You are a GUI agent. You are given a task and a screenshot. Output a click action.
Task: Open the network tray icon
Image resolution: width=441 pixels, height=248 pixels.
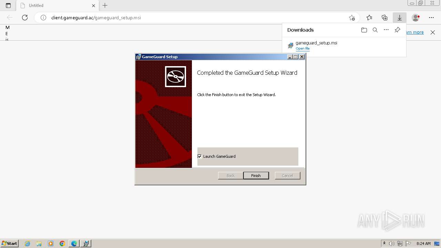point(400,244)
